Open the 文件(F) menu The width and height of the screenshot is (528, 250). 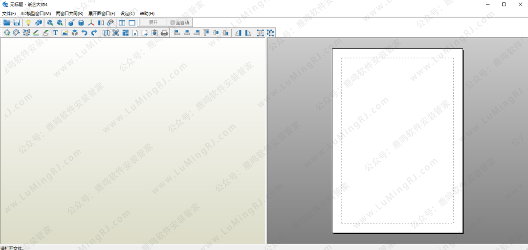click(9, 14)
